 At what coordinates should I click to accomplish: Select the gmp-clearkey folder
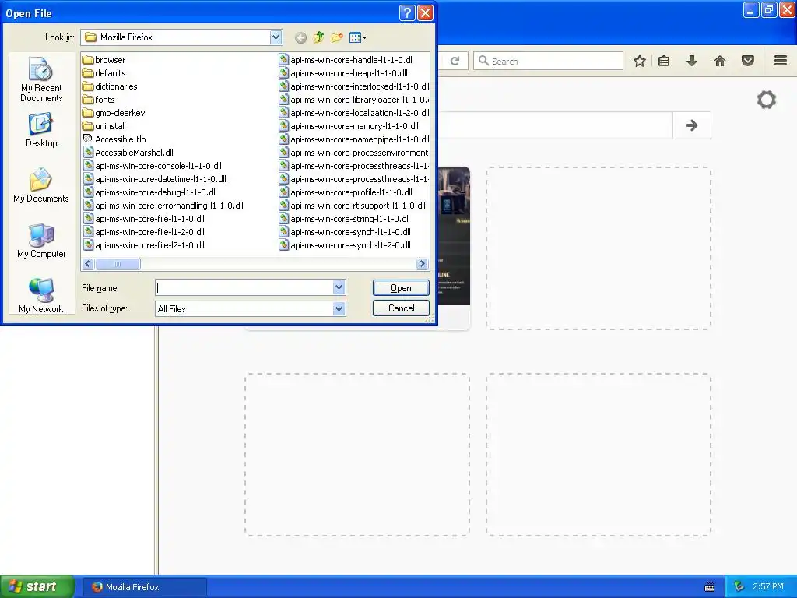click(114, 113)
